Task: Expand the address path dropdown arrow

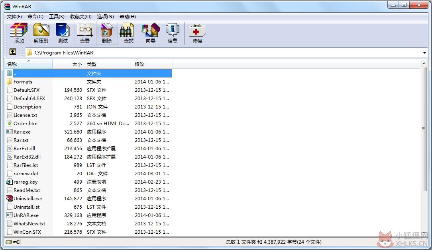Action: point(424,53)
